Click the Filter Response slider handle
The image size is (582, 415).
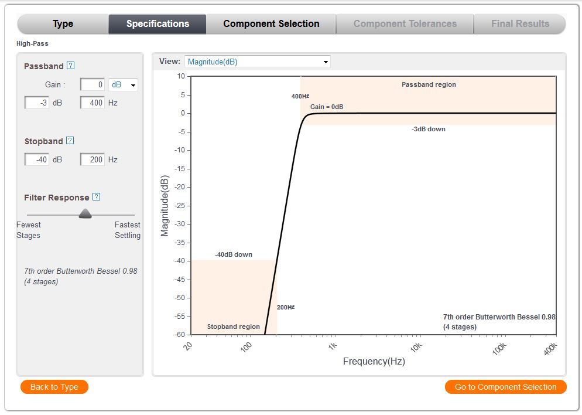85,213
